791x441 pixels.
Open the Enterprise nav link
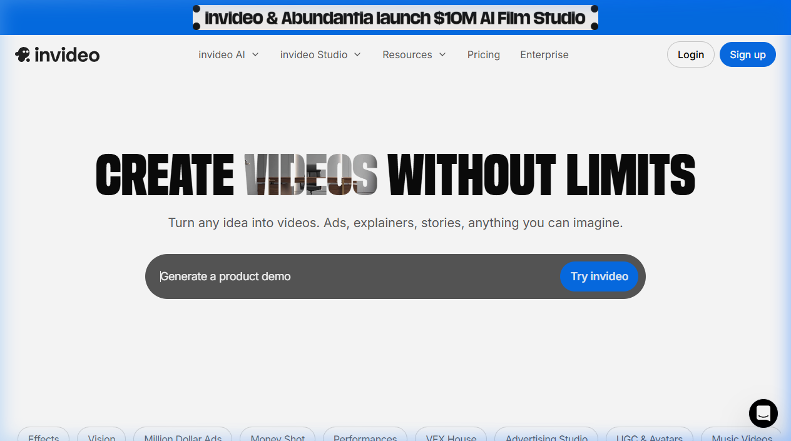pyautogui.click(x=544, y=55)
